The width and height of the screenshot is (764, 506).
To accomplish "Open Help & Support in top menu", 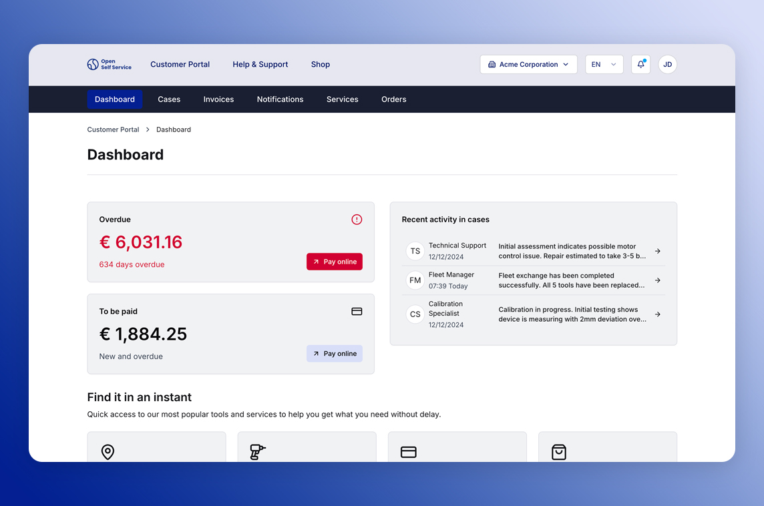I will tap(260, 65).
